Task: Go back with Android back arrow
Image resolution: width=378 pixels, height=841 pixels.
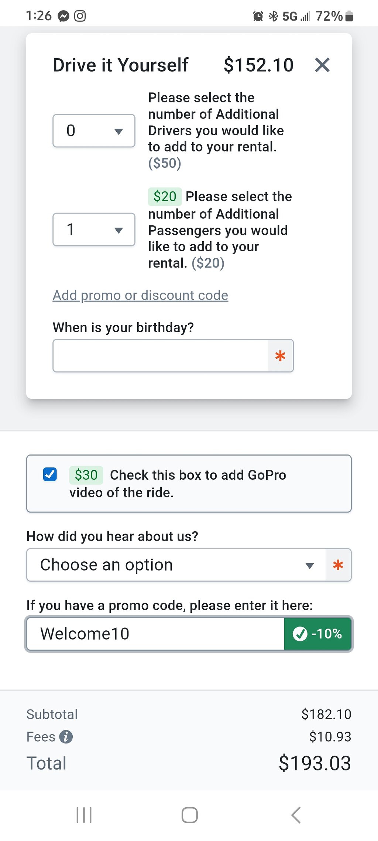Action: (296, 815)
